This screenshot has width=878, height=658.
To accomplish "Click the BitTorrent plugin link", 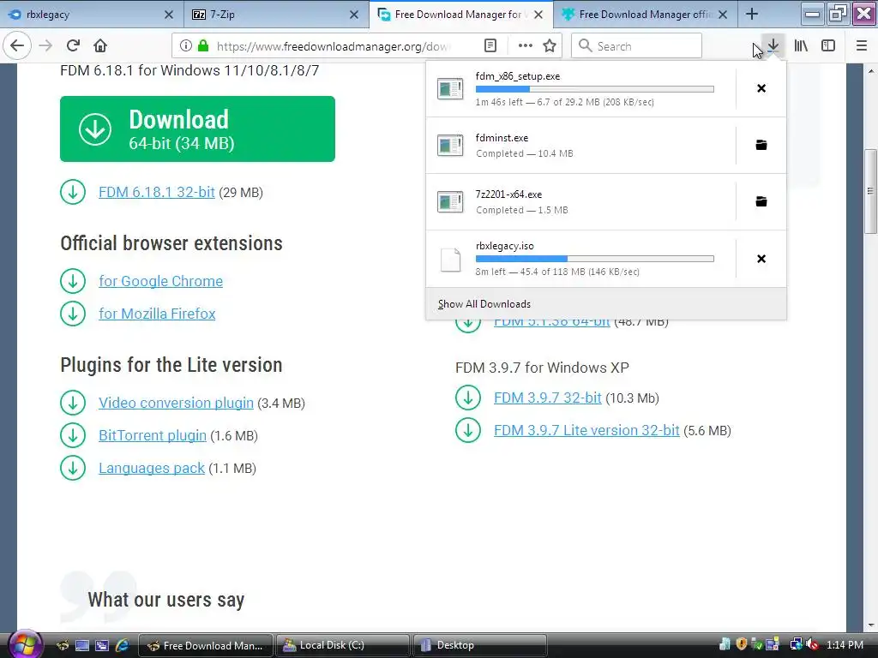I will (153, 435).
